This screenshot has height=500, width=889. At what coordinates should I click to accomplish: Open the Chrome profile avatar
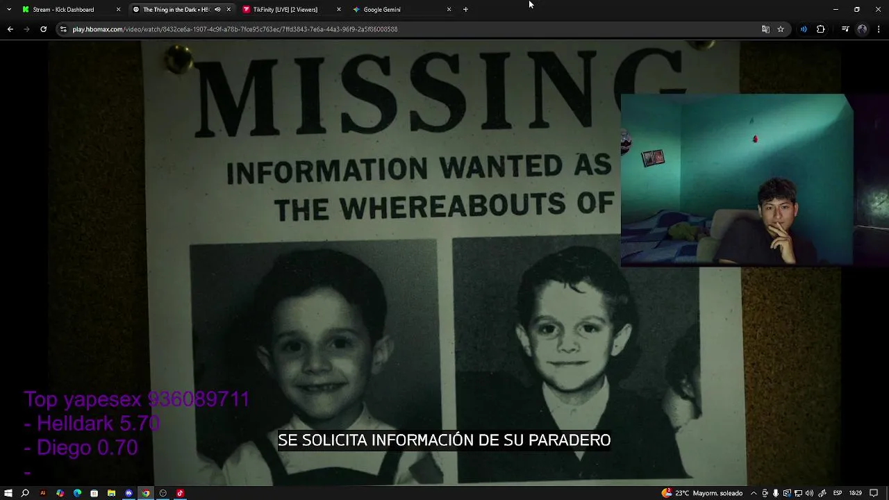tap(862, 29)
